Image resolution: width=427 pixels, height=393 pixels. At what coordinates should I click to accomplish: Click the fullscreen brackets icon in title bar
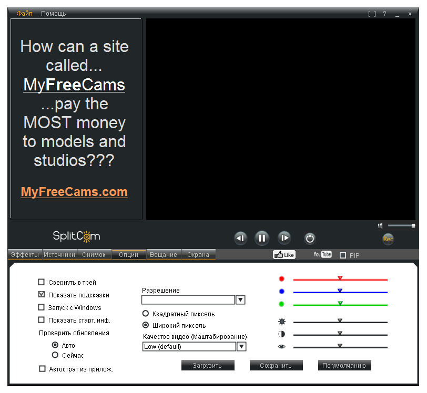pos(372,14)
